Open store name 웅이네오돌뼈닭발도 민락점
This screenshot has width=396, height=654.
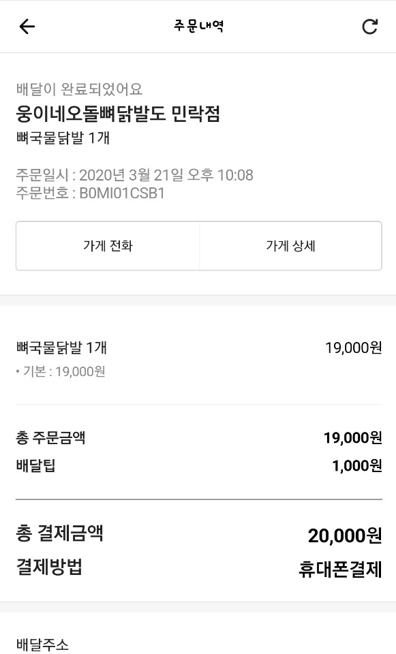pyautogui.click(x=118, y=114)
